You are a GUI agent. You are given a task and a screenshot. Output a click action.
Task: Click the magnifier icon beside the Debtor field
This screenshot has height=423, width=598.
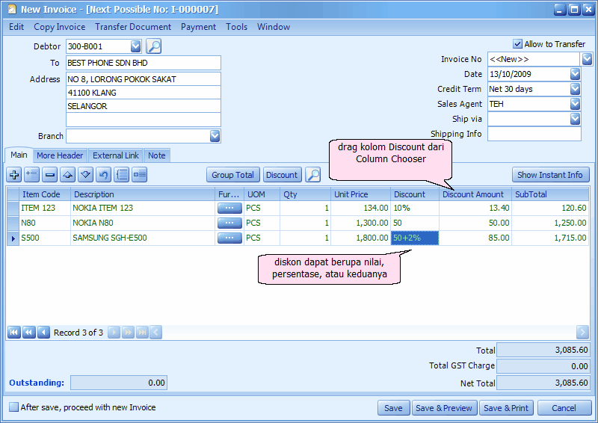coord(153,46)
